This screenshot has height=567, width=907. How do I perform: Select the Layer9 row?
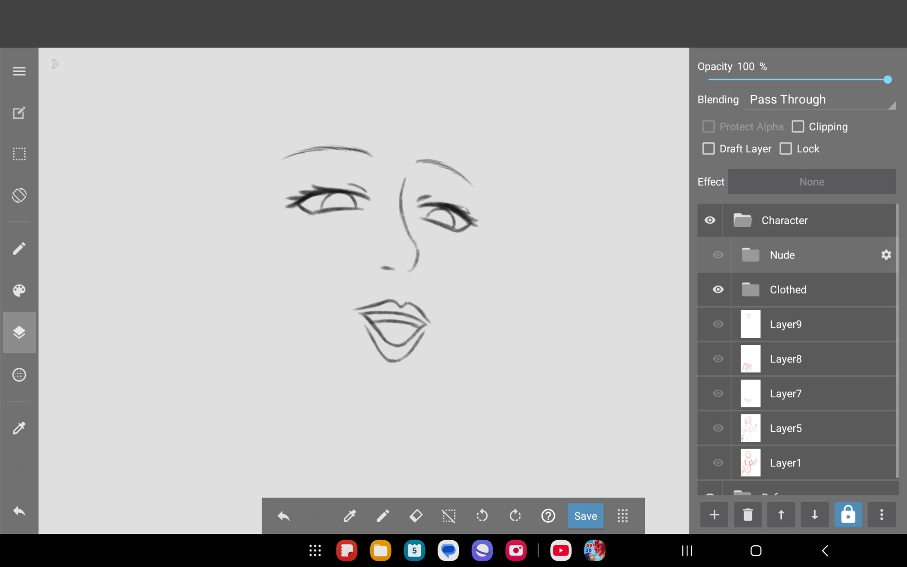797,324
